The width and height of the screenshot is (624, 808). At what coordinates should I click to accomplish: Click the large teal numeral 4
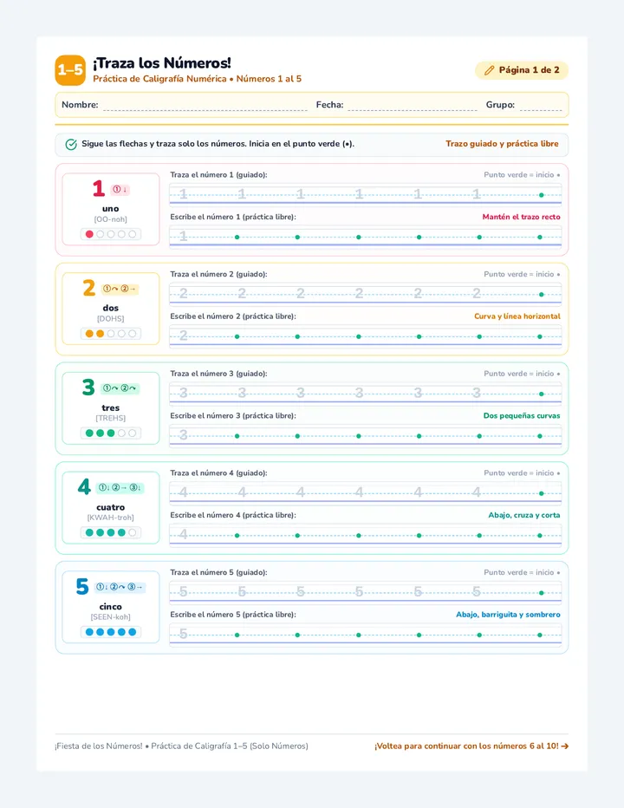click(x=85, y=487)
